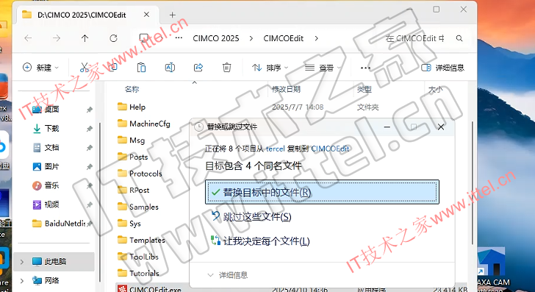Refresh the current folder view
535x292 pixels.
(x=113, y=38)
